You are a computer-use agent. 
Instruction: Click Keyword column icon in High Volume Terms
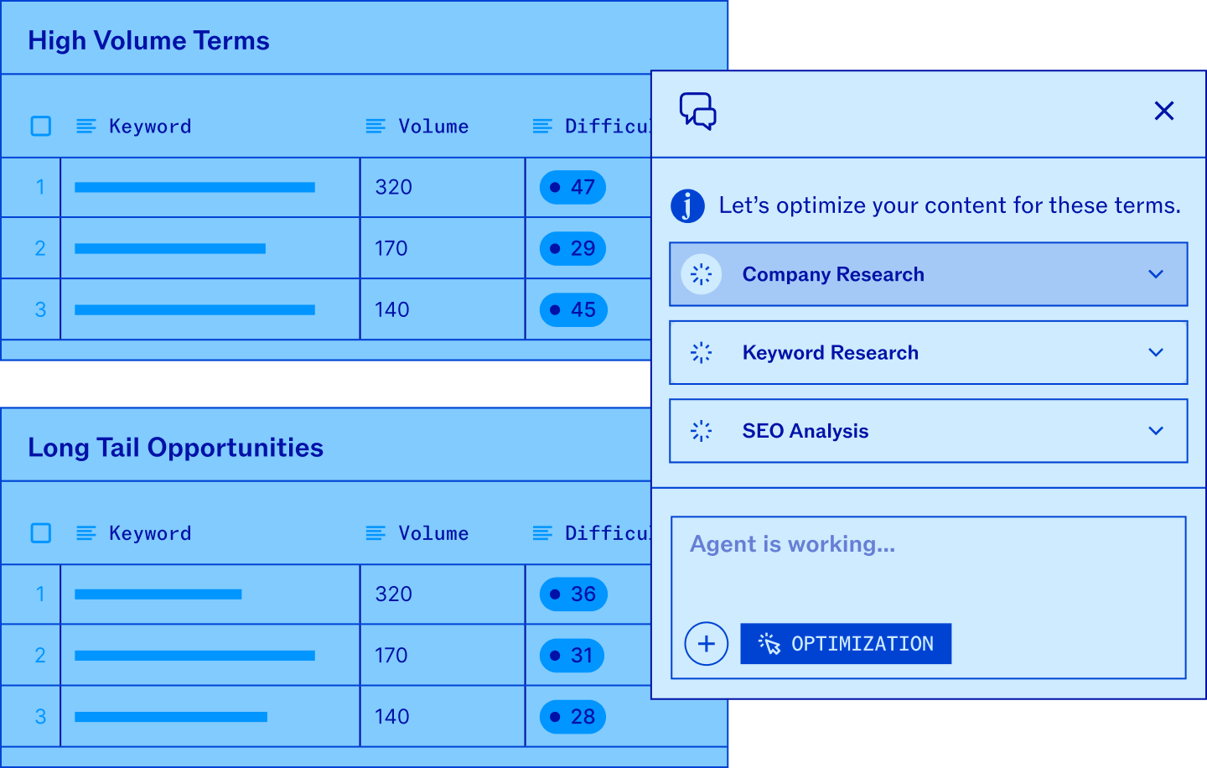point(86,127)
